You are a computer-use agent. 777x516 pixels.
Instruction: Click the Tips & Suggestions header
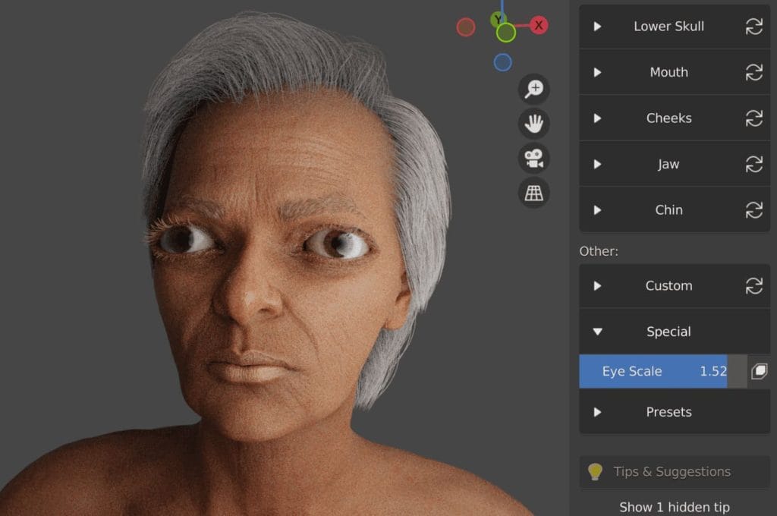672,471
